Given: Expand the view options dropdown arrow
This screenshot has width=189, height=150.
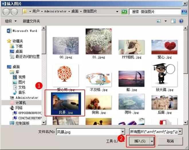Looking at the screenshot, I should coord(166,21).
